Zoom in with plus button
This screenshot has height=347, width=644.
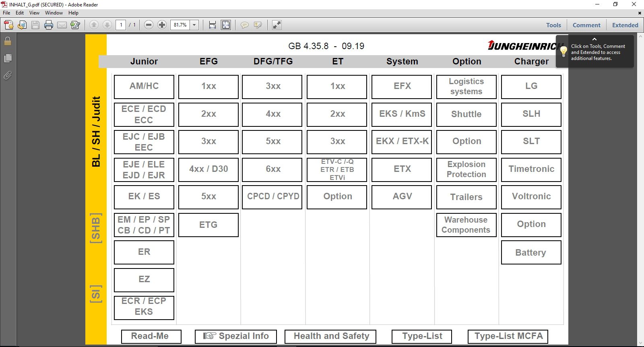(x=162, y=25)
